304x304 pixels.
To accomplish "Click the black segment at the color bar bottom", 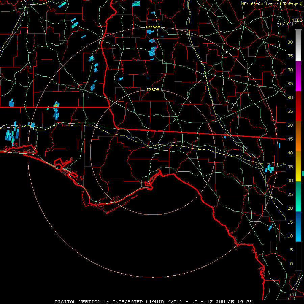I will (298, 256).
